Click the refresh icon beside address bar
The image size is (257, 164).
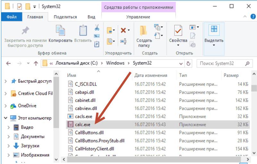click(189, 63)
